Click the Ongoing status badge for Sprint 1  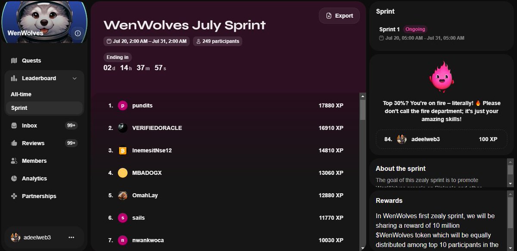click(415, 29)
